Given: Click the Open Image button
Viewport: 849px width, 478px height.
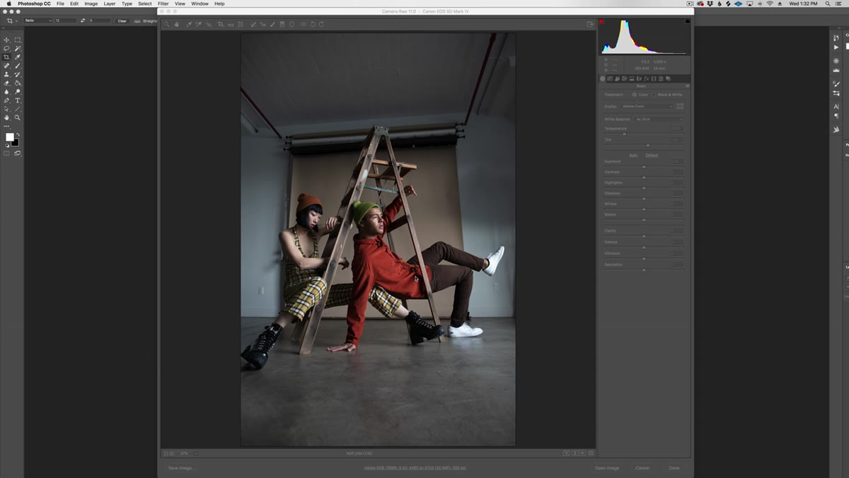Looking at the screenshot, I should [x=606, y=468].
